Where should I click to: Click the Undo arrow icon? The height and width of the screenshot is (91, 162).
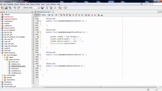point(15,8)
